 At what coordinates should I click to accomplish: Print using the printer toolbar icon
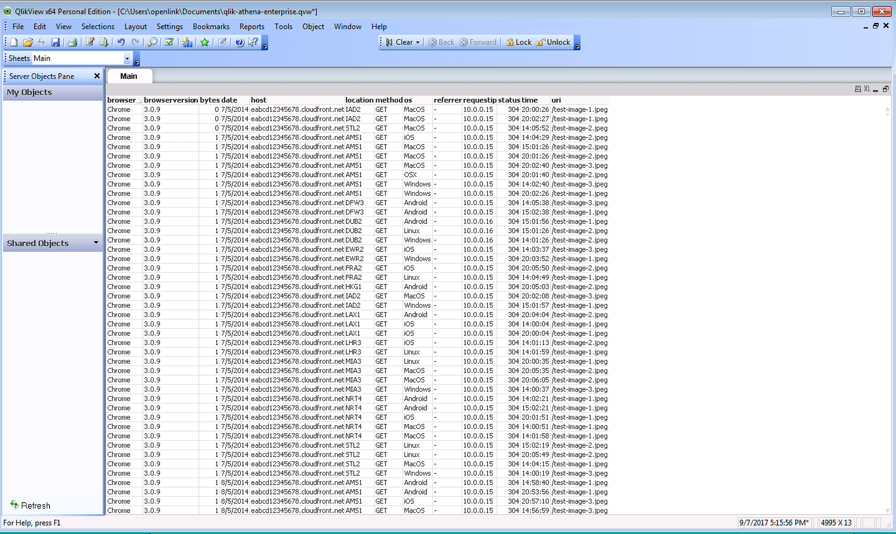point(72,42)
